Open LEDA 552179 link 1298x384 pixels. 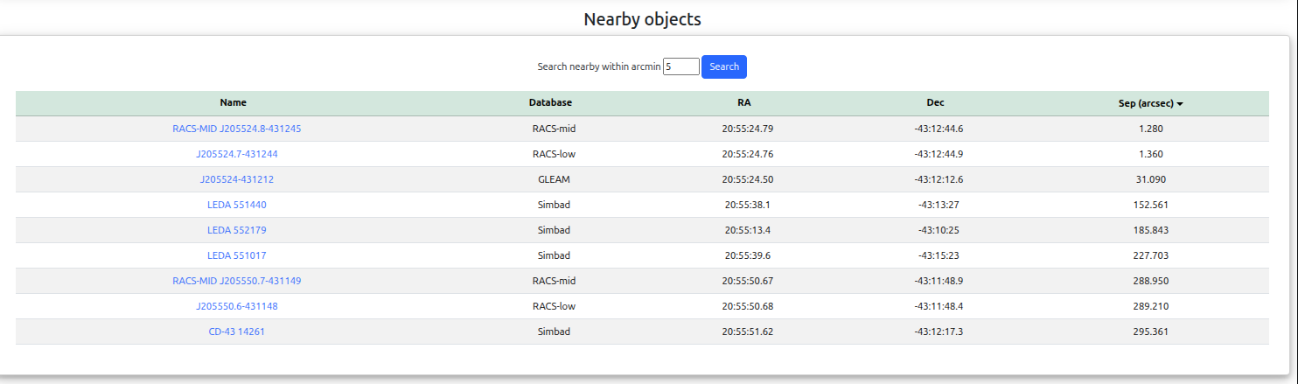click(237, 230)
